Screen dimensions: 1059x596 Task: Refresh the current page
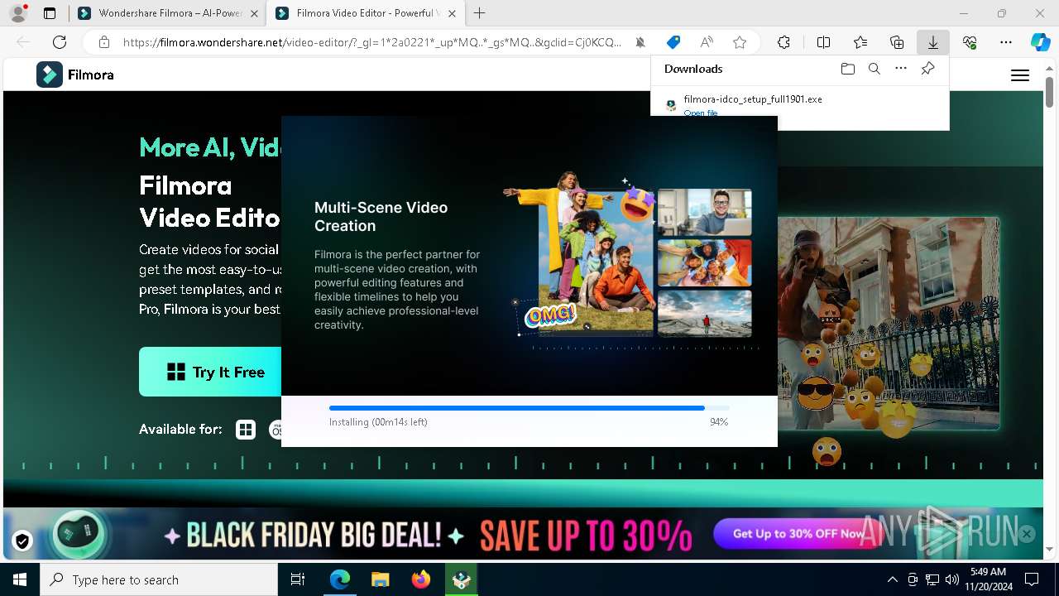(x=60, y=42)
